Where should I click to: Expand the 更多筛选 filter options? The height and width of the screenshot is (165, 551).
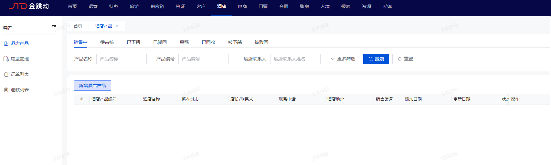tap(343, 59)
